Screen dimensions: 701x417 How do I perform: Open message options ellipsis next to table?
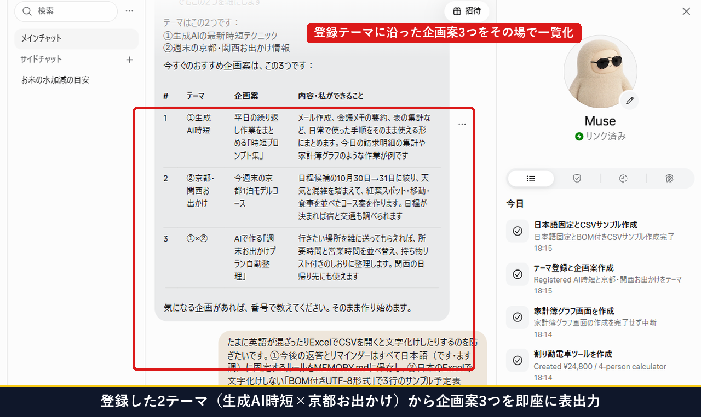462,124
